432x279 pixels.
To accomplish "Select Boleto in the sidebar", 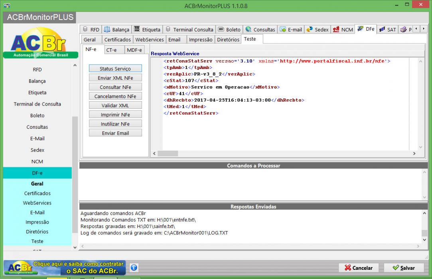I will (x=37, y=116).
